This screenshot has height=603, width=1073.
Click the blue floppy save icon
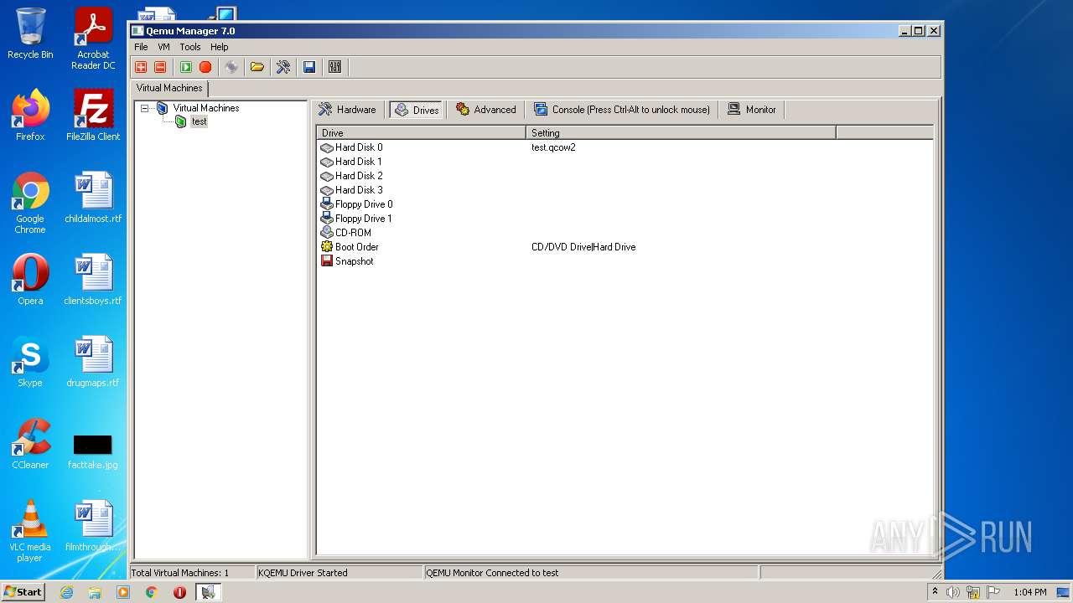(309, 67)
